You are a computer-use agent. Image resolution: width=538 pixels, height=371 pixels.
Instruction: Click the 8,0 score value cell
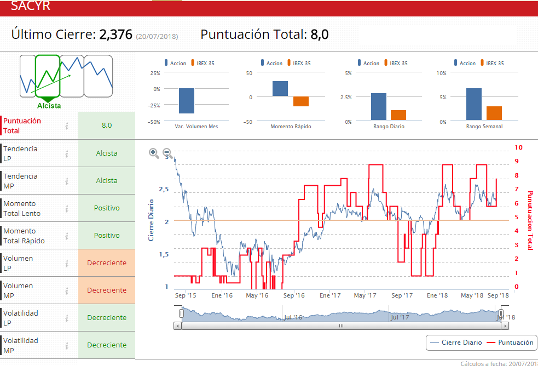coord(107,125)
